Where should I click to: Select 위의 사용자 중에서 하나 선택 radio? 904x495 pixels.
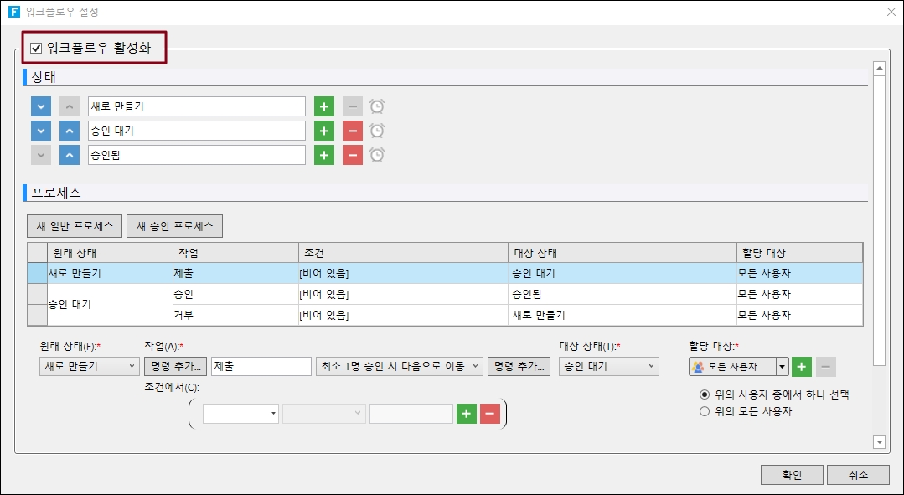(705, 394)
